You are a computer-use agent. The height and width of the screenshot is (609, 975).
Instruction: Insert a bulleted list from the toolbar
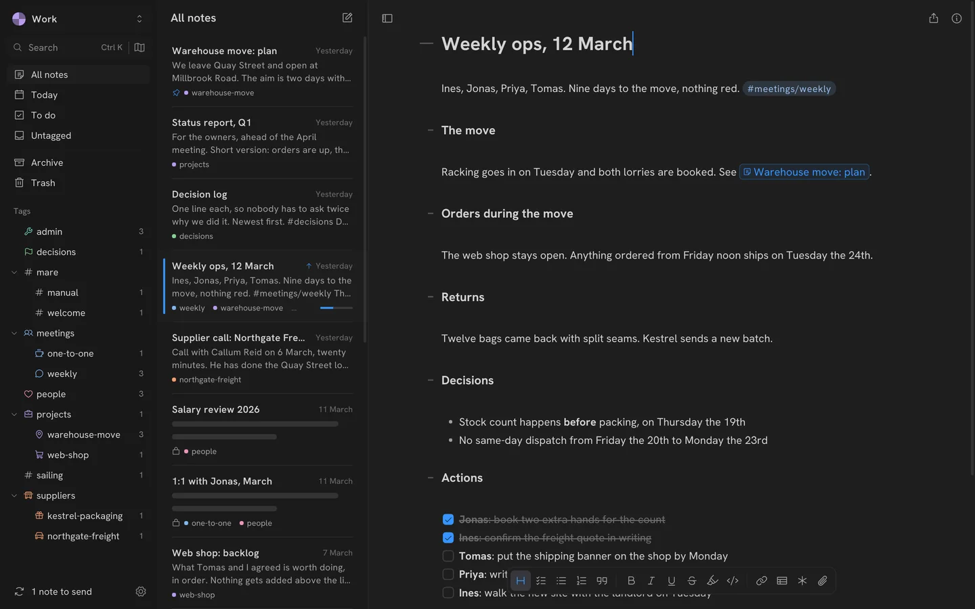click(x=561, y=581)
